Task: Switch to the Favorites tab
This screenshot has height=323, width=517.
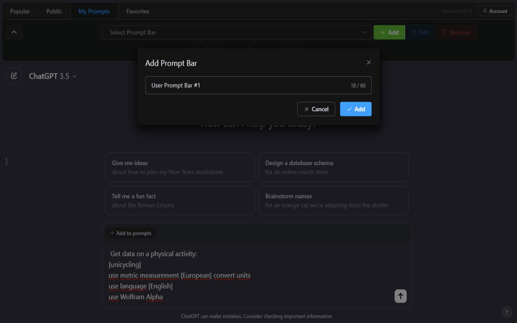Action: coord(138,11)
